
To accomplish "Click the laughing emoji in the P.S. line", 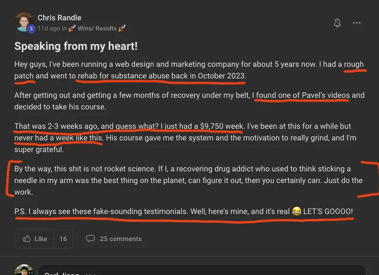I will click(x=297, y=212).
